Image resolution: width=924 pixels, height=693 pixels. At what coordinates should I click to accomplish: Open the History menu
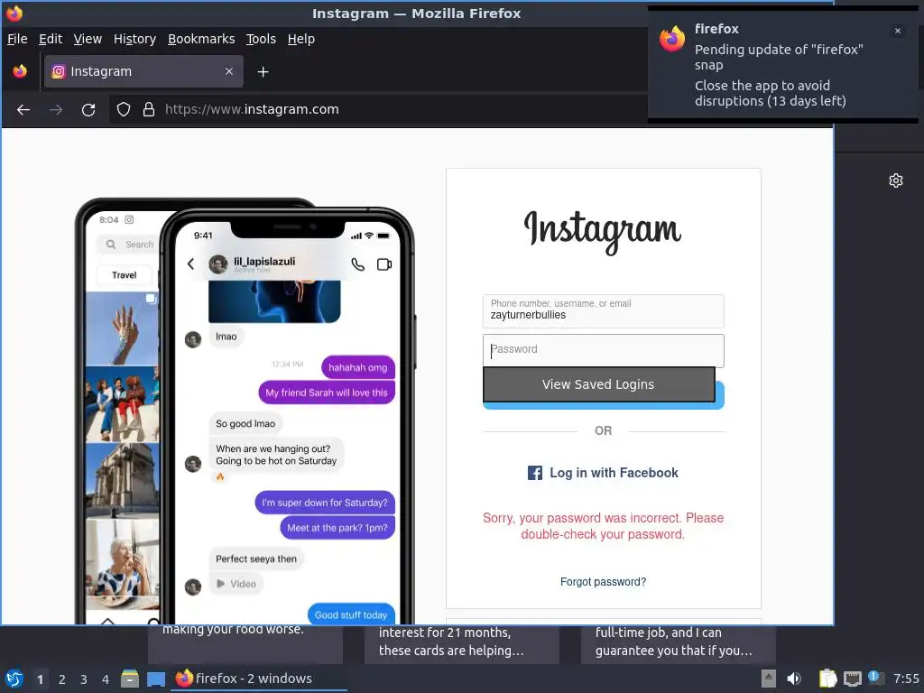click(x=135, y=39)
